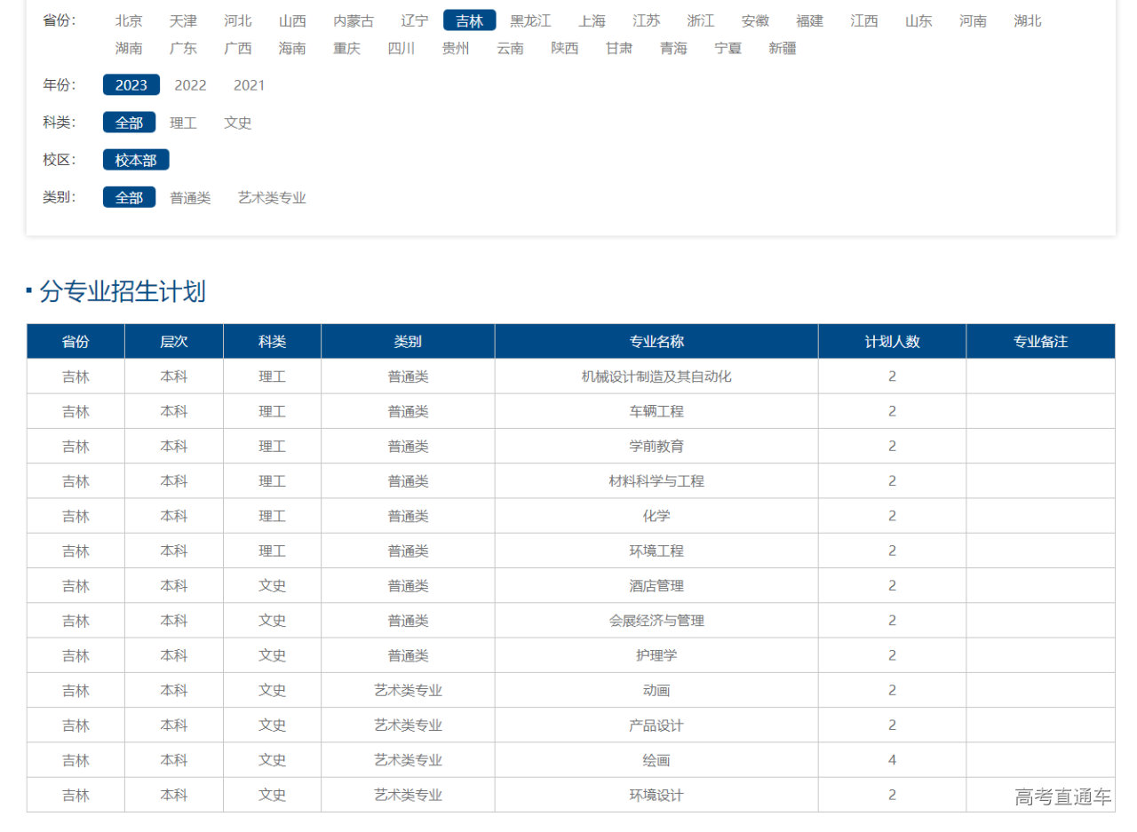Select the 2022 year filter
This screenshot has width=1137, height=832.
click(190, 85)
